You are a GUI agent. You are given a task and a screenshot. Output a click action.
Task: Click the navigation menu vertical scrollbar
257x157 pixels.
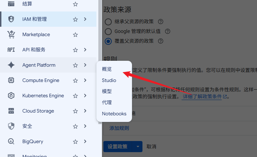click(100, 62)
